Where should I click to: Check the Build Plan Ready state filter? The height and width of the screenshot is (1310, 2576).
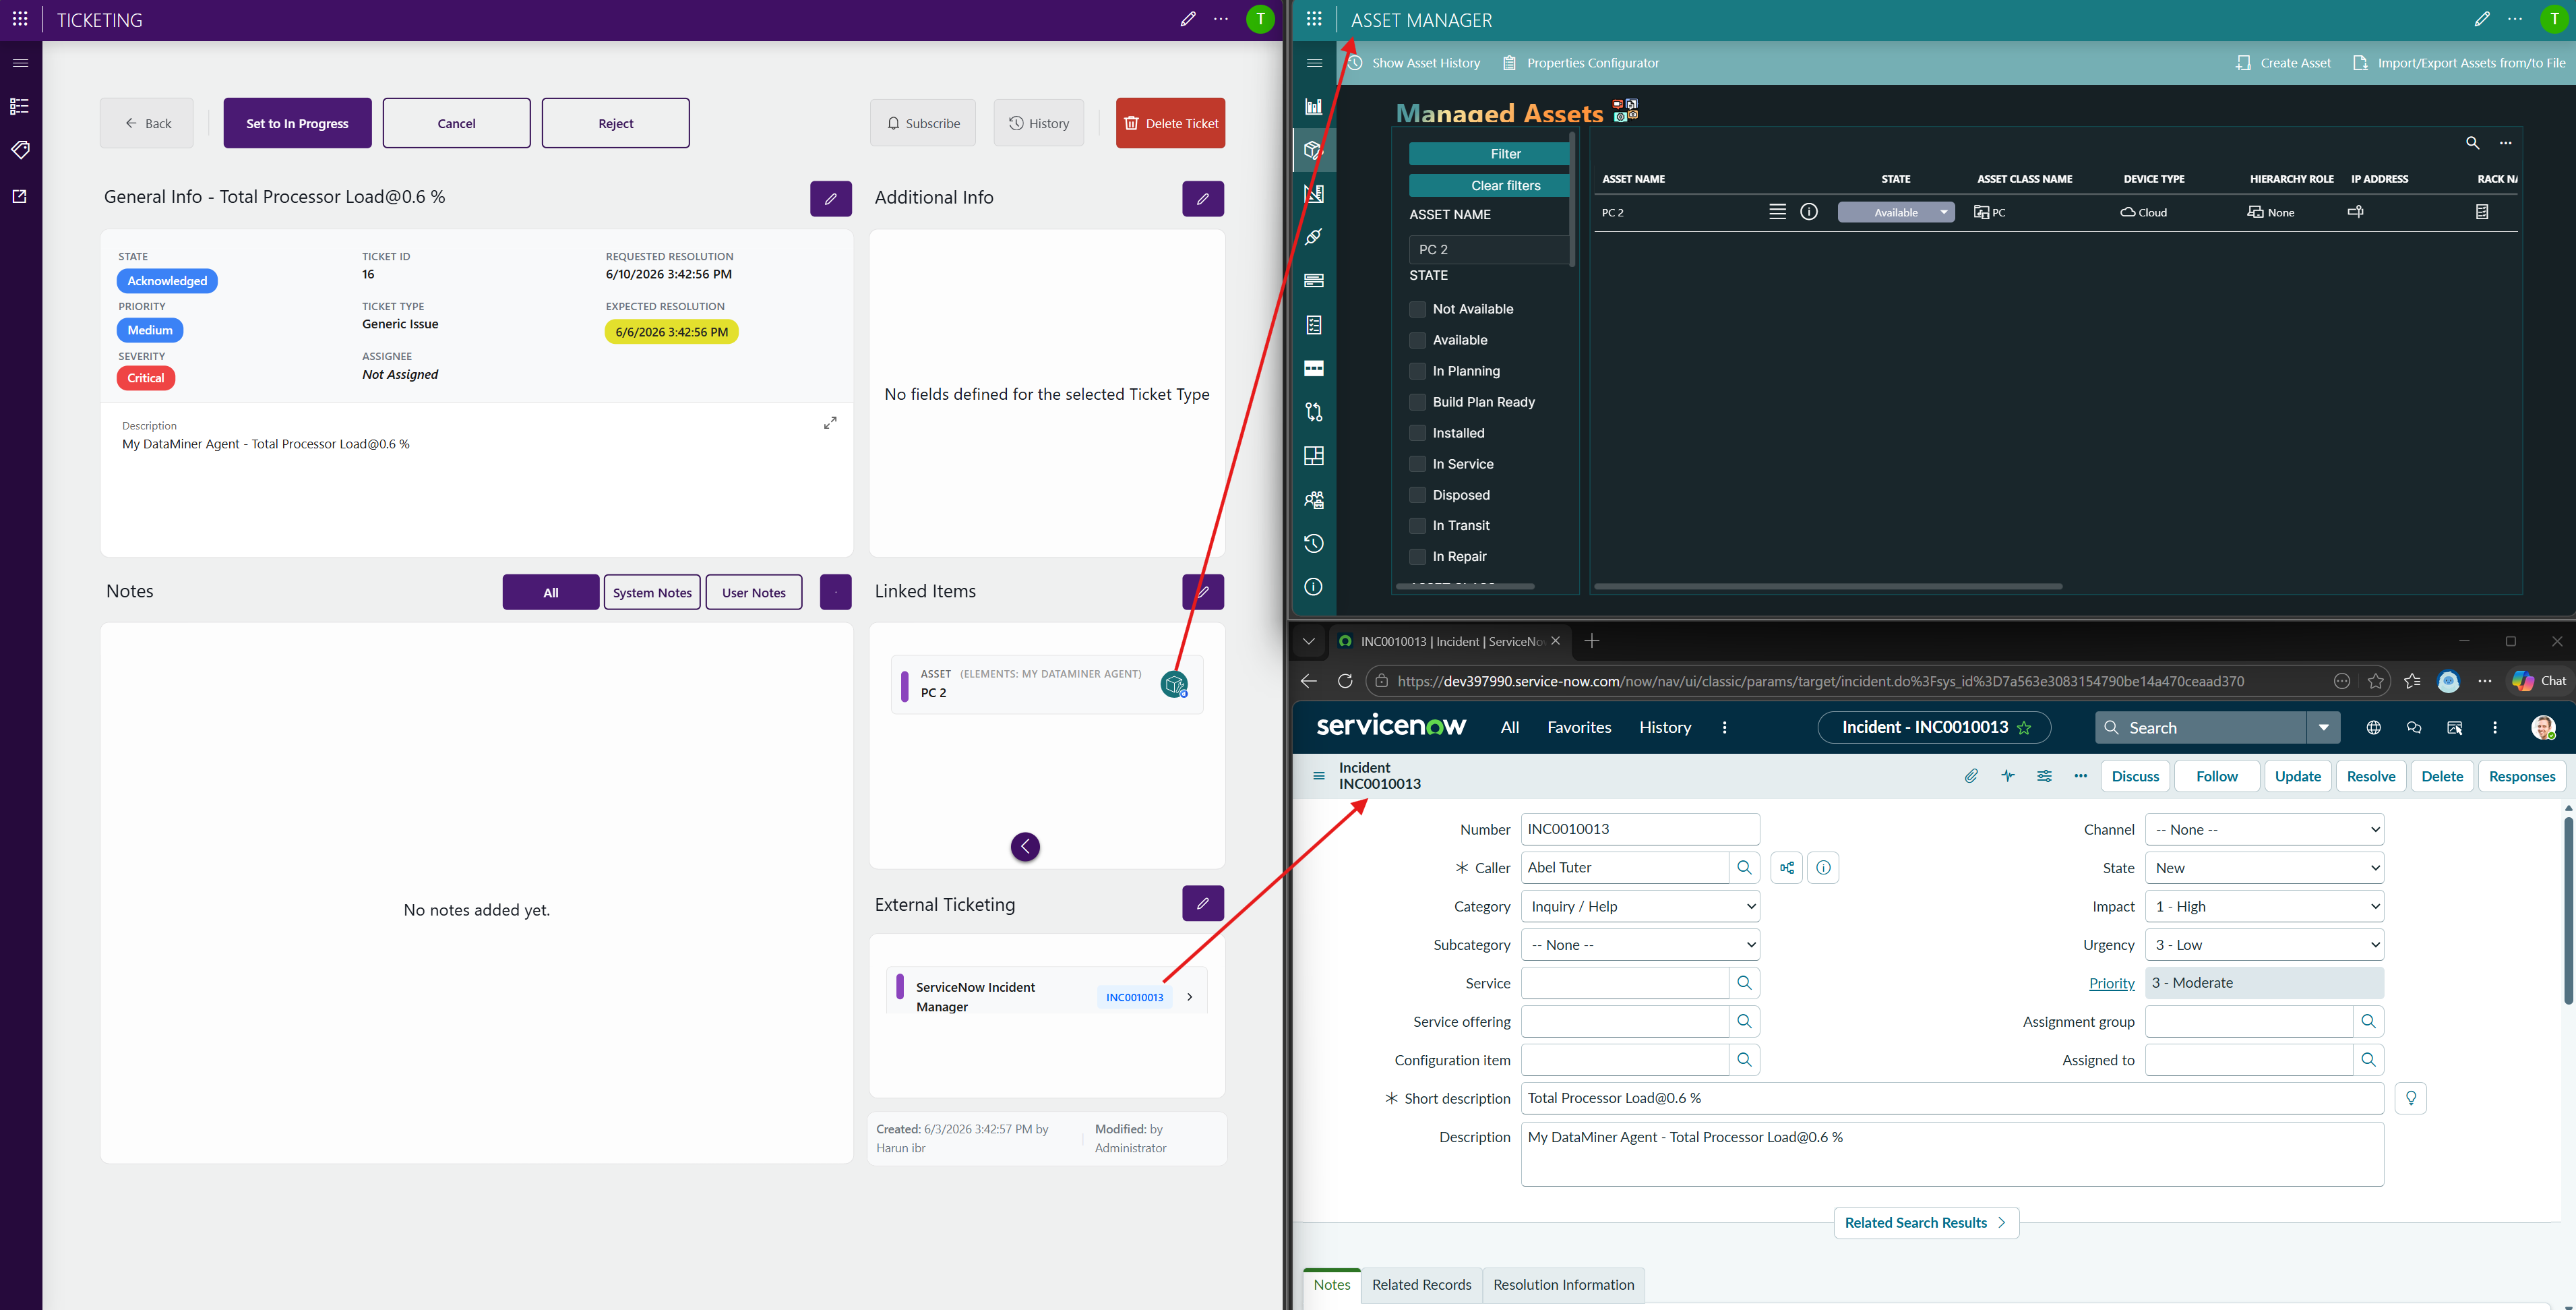coord(1417,402)
